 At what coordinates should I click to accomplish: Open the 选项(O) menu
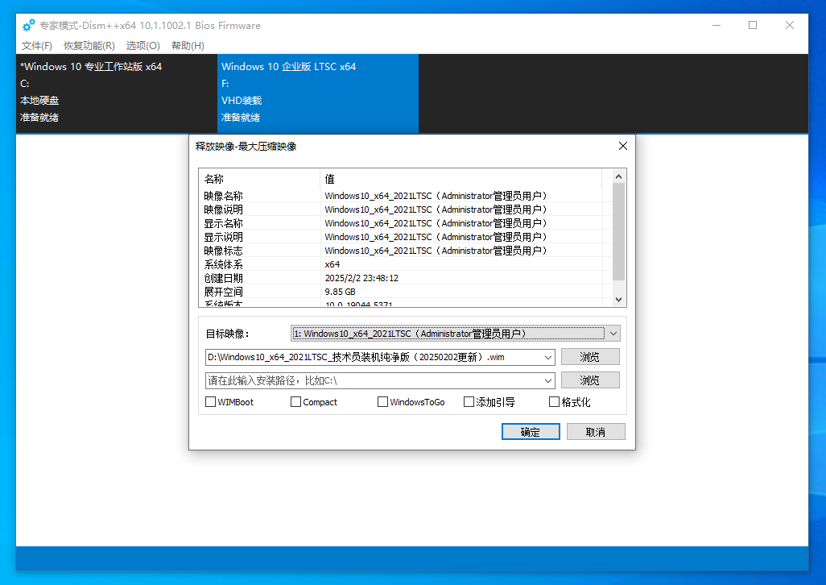[143, 46]
